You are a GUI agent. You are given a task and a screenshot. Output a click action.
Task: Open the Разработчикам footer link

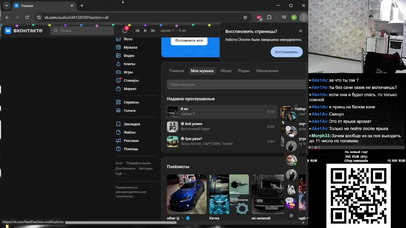[x=138, y=163]
